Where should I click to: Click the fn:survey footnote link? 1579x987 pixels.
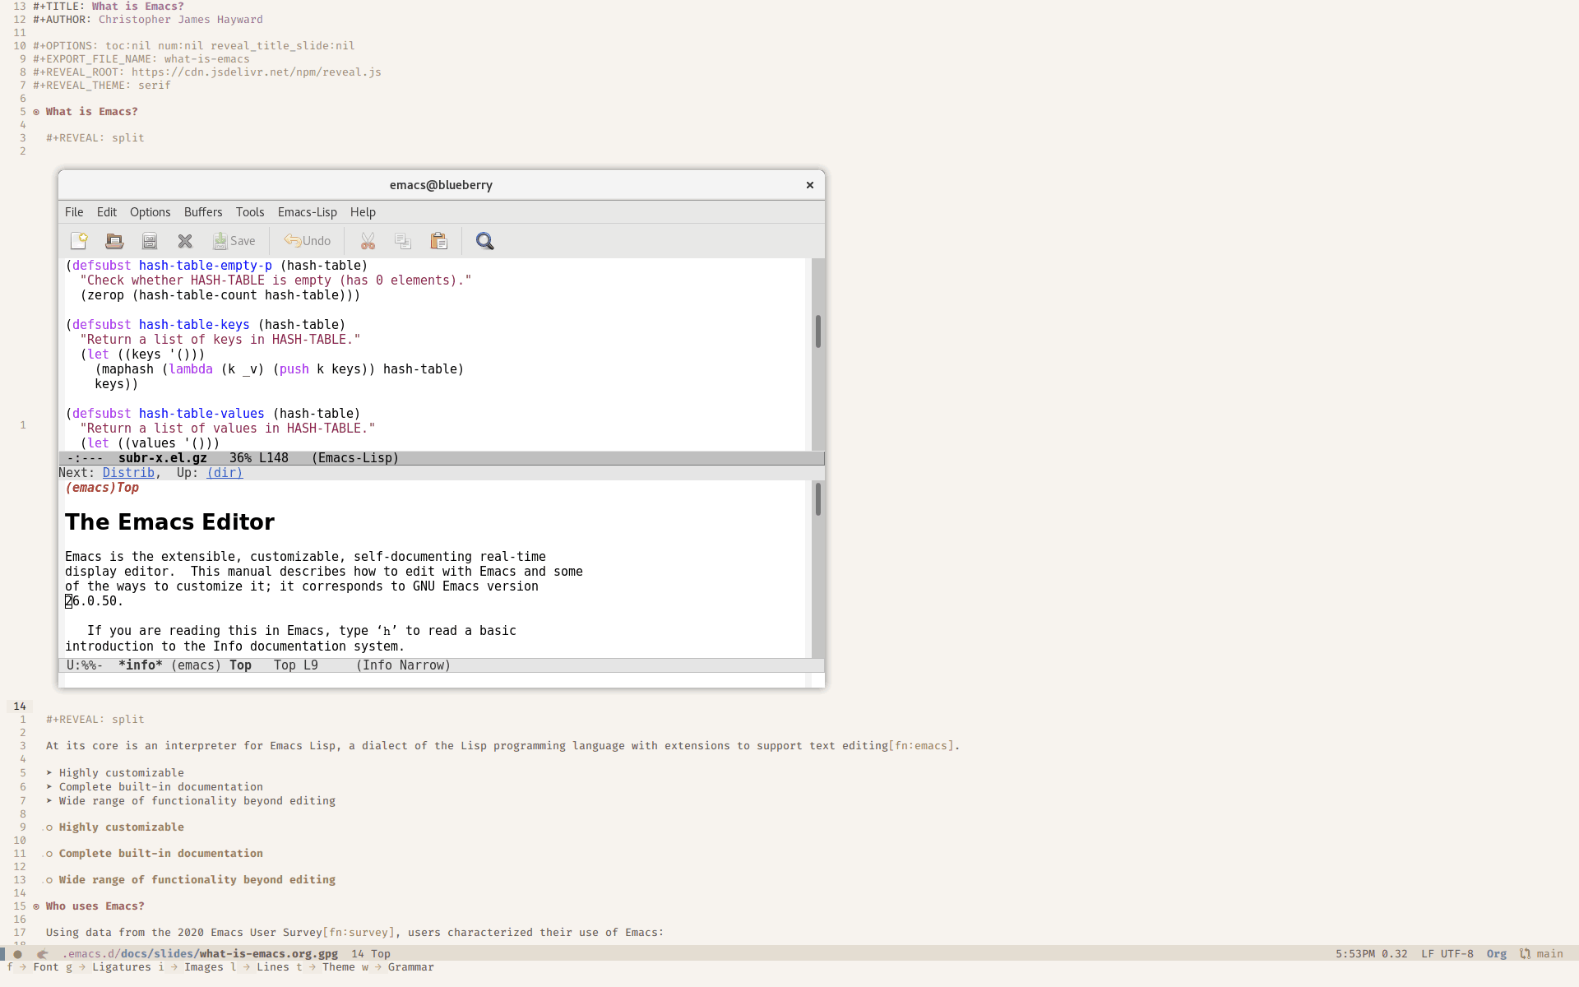[358, 933]
